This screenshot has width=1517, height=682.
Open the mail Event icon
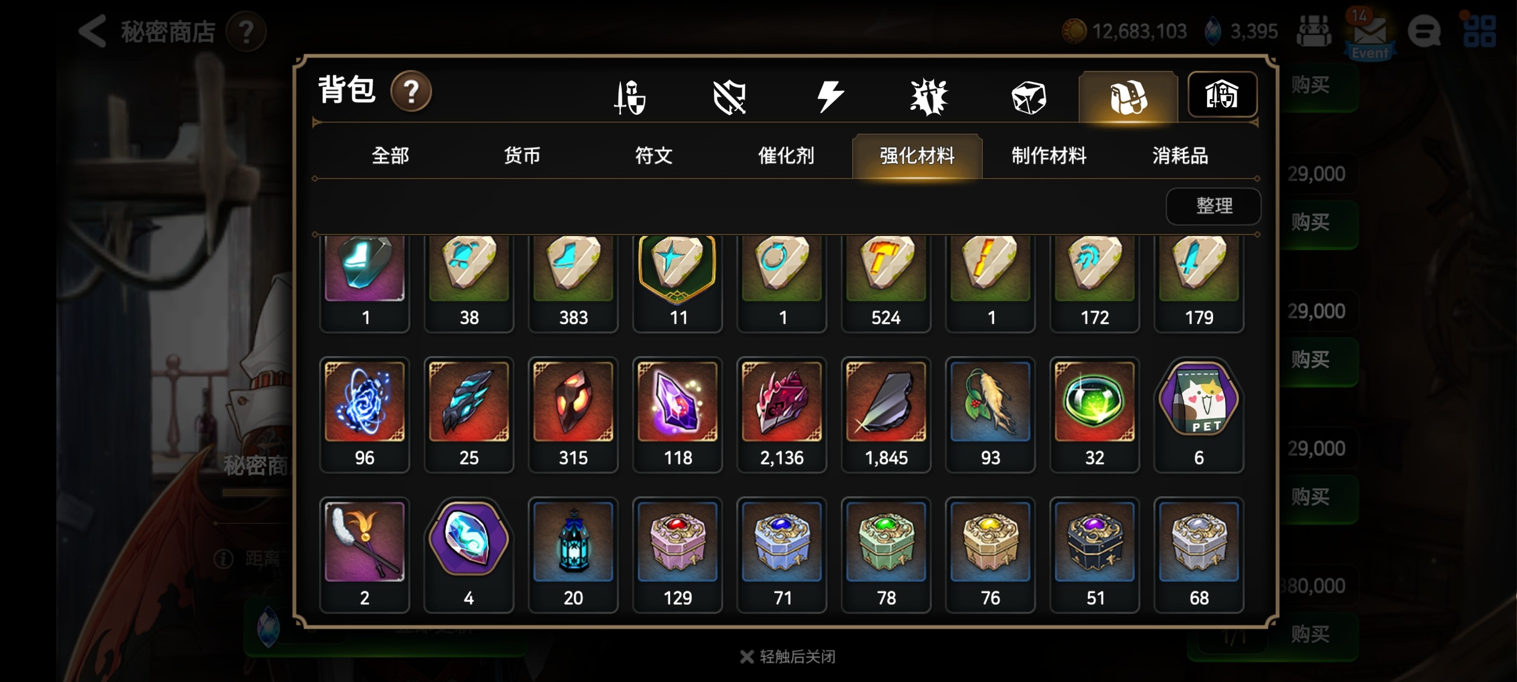(1369, 35)
